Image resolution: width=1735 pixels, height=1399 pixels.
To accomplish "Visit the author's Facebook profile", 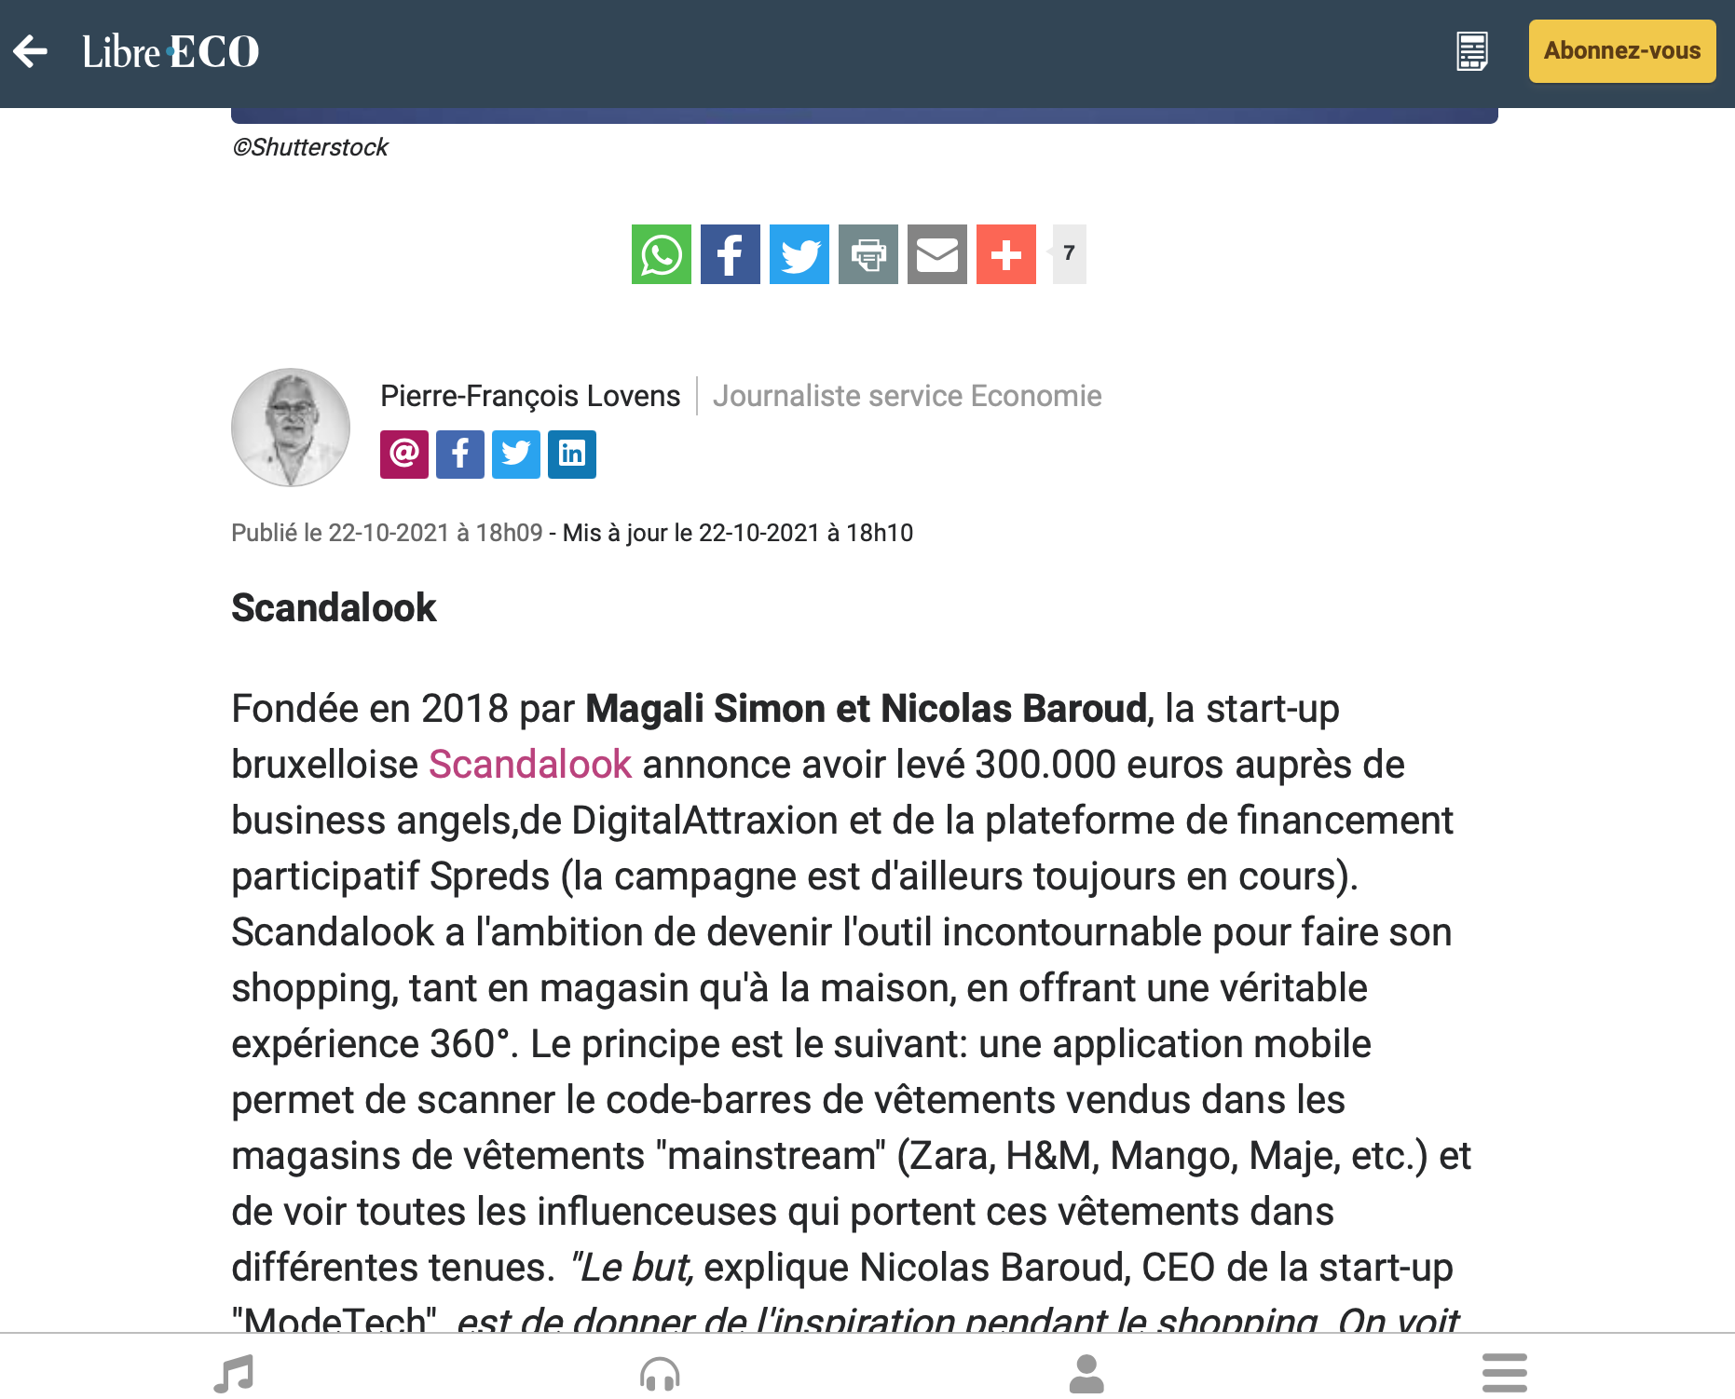I will click(x=460, y=455).
